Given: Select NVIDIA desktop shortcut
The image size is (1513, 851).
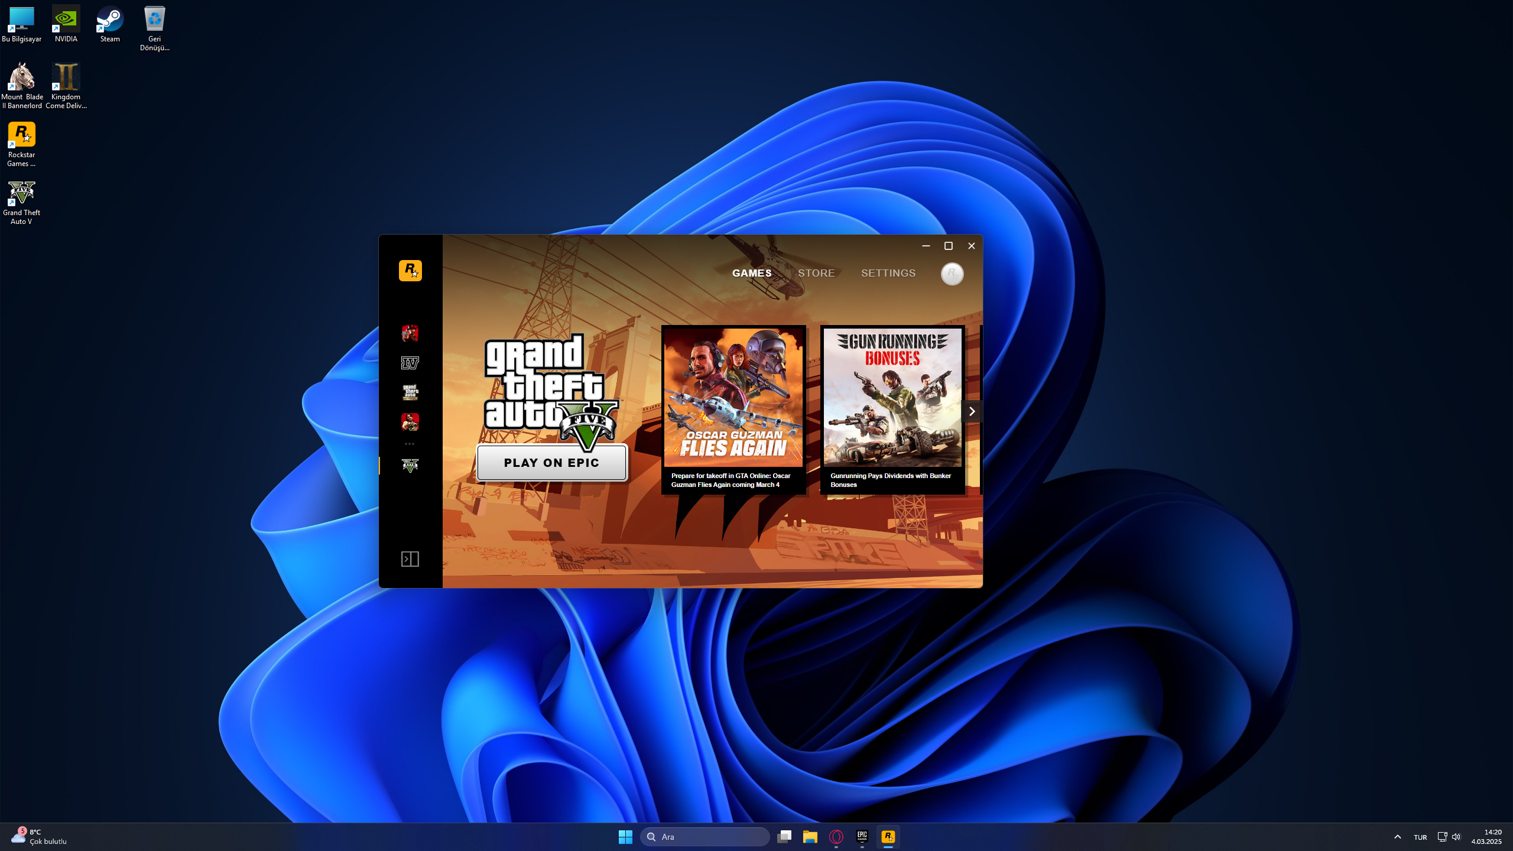Looking at the screenshot, I should 66,25.
